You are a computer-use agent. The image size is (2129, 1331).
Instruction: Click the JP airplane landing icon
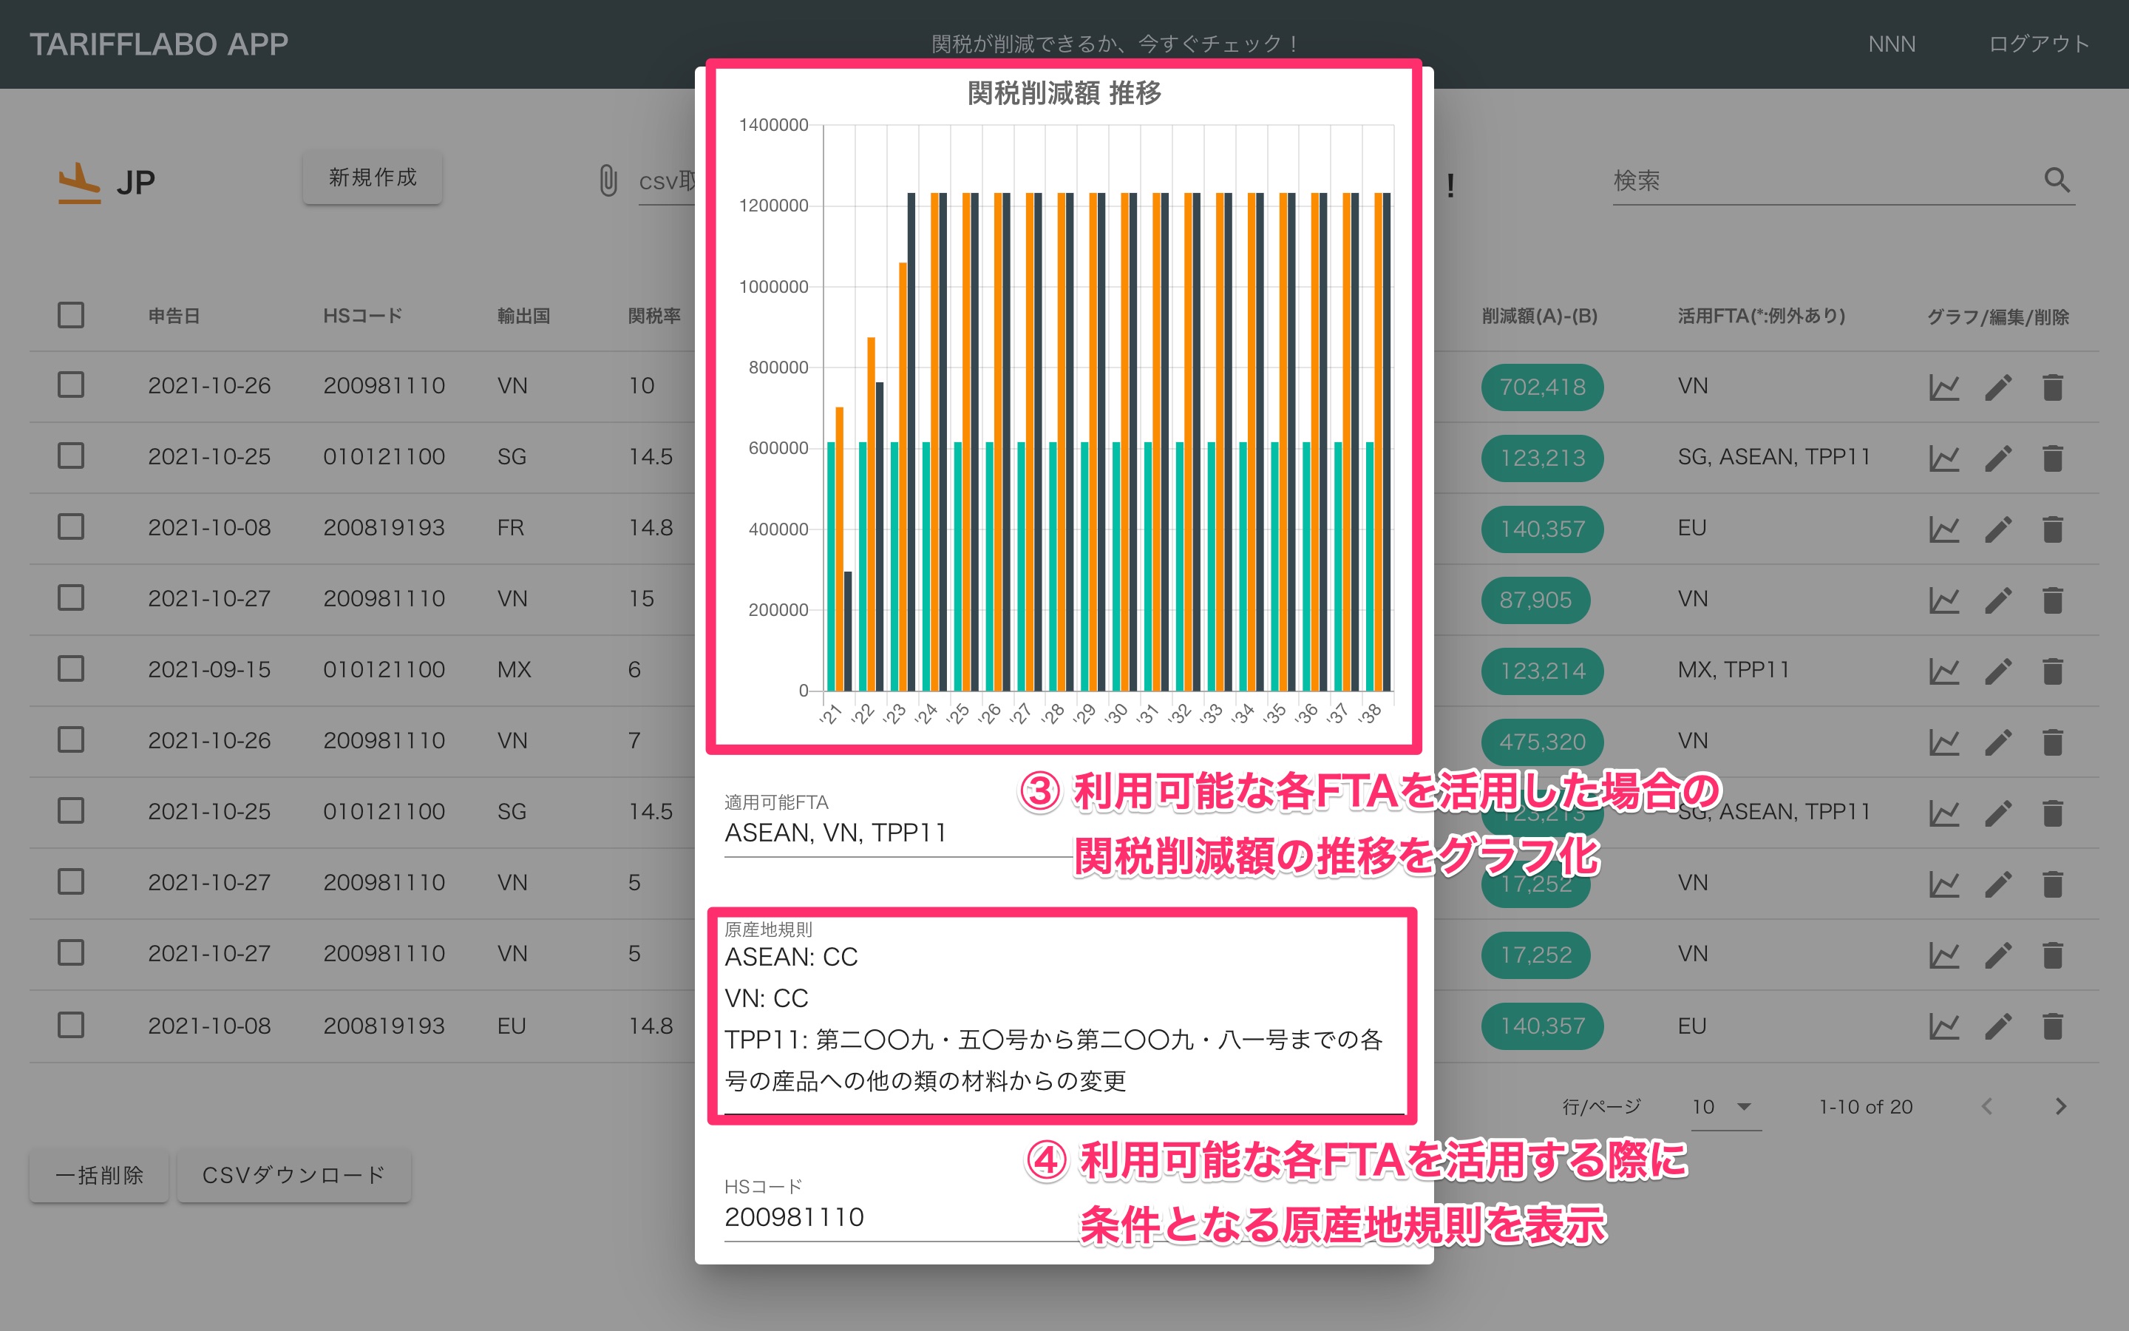tap(79, 182)
